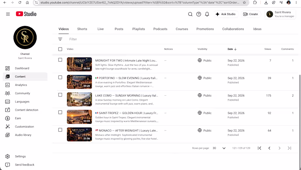Open Customization in the sidebar
Screen dimensions: 301x170
[25, 126]
